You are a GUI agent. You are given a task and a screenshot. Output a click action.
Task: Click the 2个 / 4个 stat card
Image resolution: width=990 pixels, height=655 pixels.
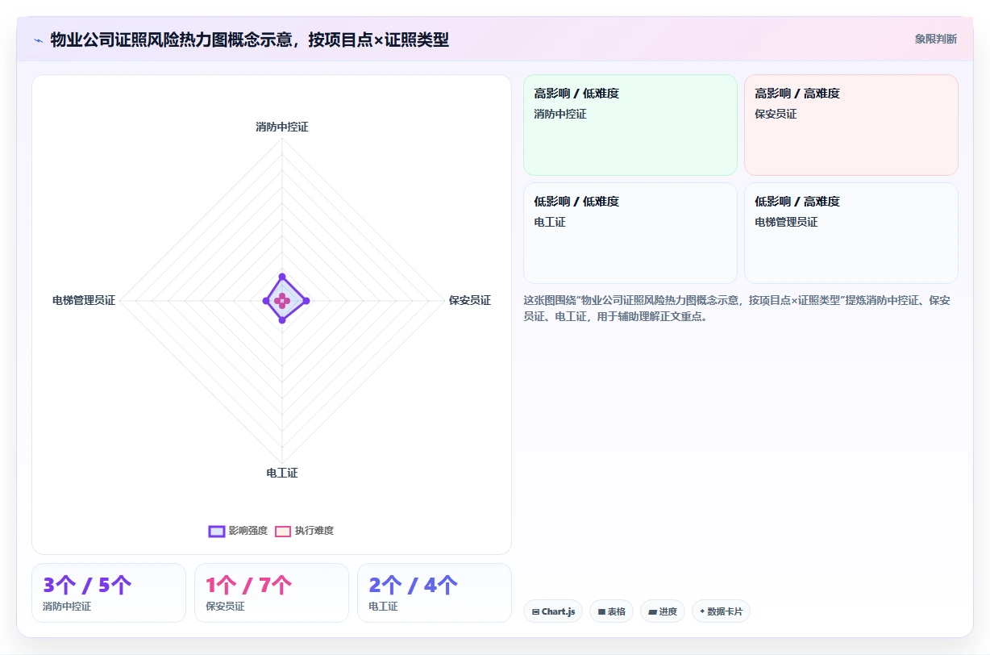coord(435,593)
